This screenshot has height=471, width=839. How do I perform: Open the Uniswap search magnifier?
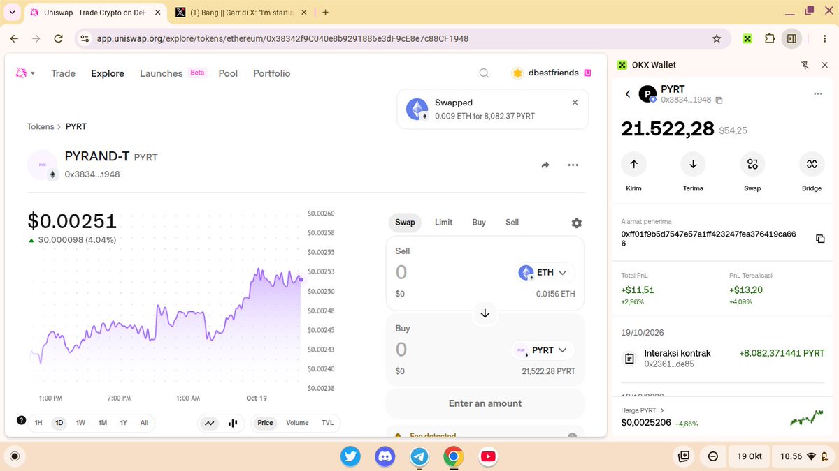tap(484, 73)
